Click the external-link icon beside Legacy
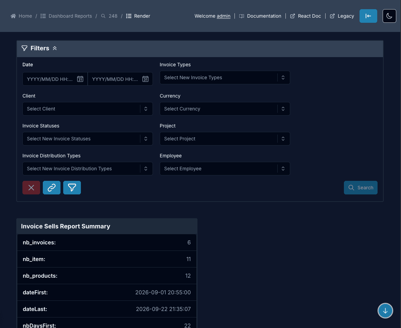Screen dimensions: 401x328 (332, 16)
